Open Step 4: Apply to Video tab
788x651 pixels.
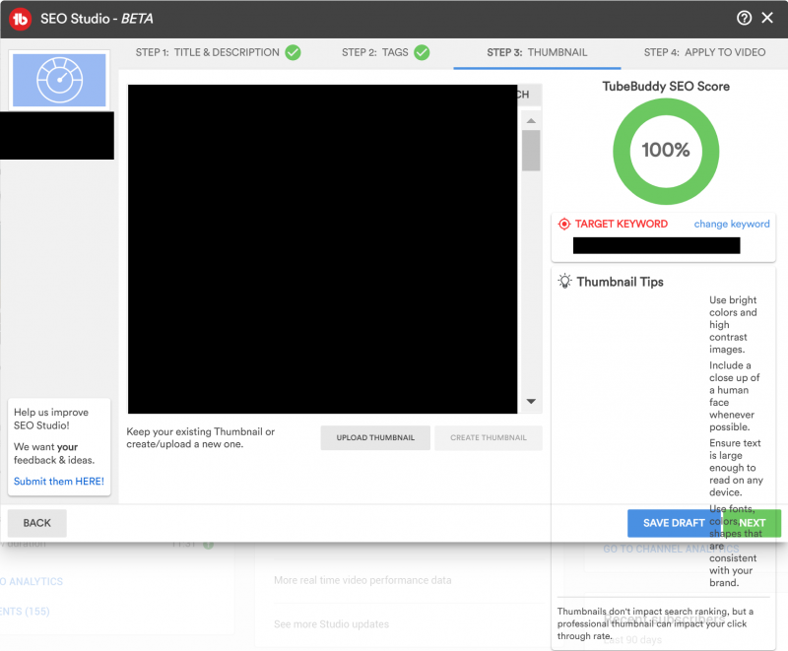[704, 52]
